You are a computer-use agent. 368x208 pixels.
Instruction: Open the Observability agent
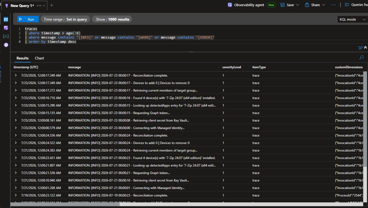pyautogui.click(x=246, y=5)
